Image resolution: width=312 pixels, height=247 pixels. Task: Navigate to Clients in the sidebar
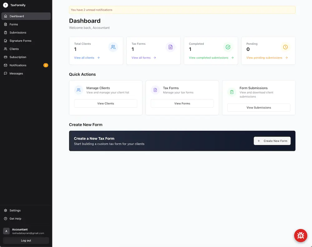click(26, 49)
